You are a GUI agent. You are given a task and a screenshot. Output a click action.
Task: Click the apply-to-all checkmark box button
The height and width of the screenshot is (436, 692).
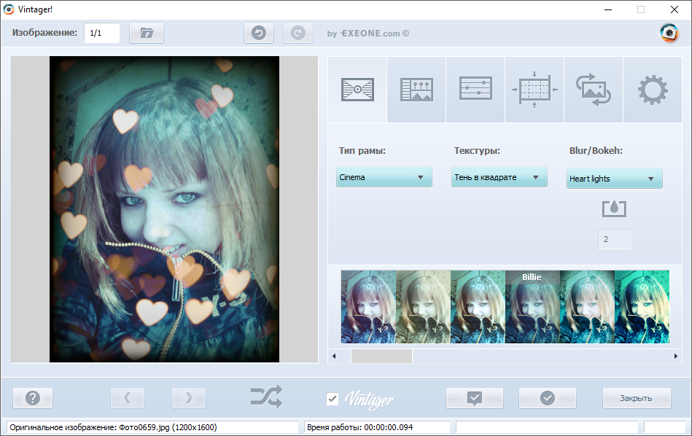pyautogui.click(x=475, y=398)
